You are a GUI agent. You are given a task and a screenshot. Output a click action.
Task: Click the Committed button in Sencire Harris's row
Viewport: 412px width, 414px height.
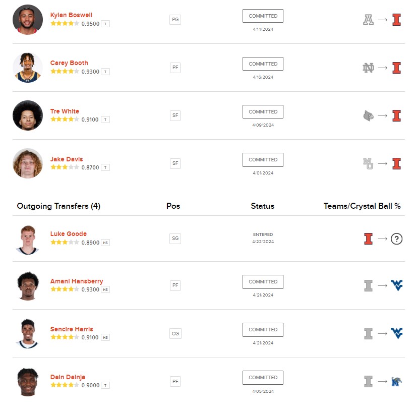[263, 330]
